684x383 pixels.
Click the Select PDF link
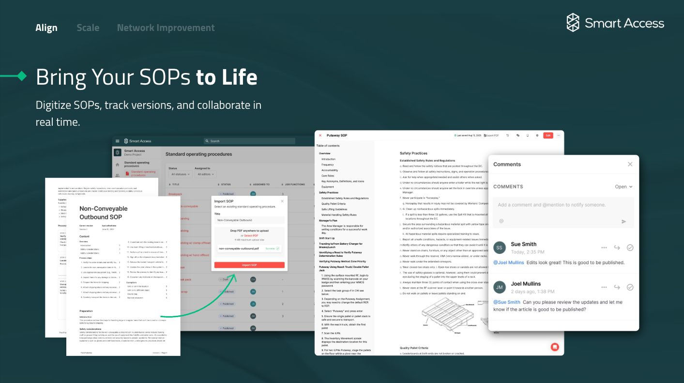point(251,236)
